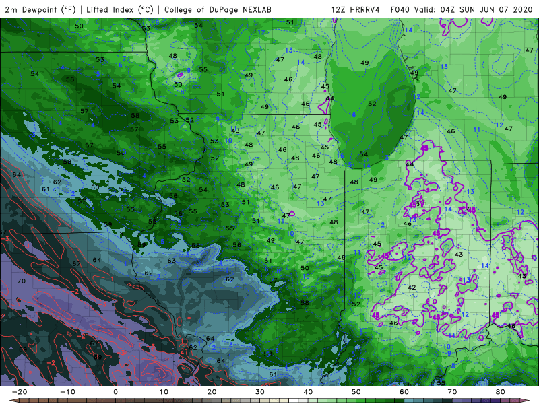Click the "30" color scale label
Image resolution: width=539 pixels, height=404 pixels.
click(x=260, y=392)
